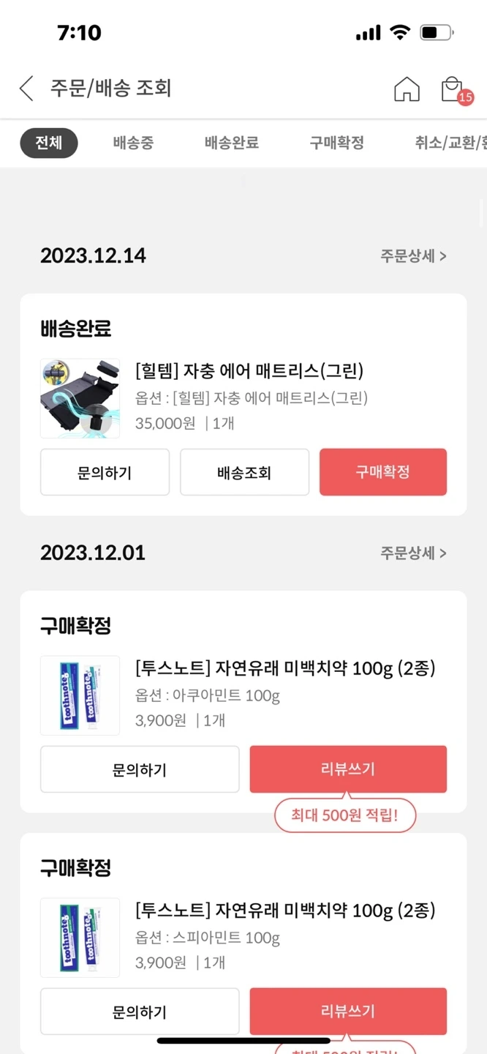The image size is (487, 1054).
Task: Open the home screen via house icon
Action: [x=407, y=88]
